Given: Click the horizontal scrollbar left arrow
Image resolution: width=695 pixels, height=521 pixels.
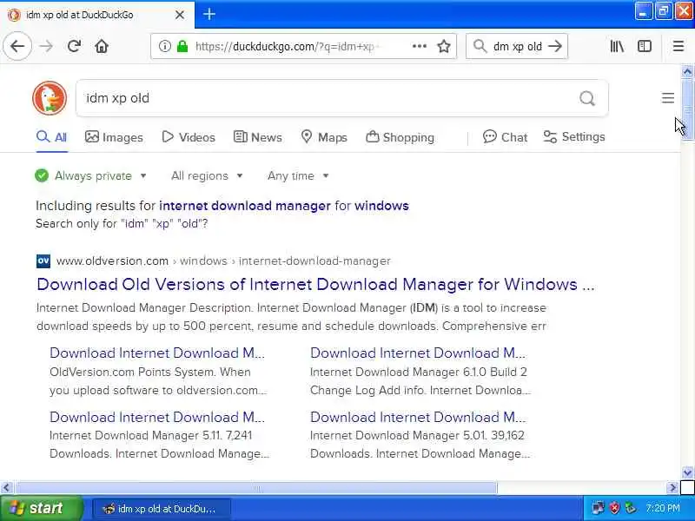Looking at the screenshot, I should 6,488.
